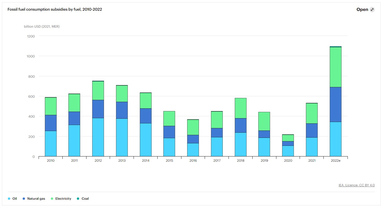This screenshot has width=382, height=206.
Task: Click the teal Coal legend dot
Action: [78, 199]
